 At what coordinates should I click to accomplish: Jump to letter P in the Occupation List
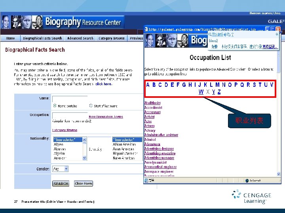236,84
